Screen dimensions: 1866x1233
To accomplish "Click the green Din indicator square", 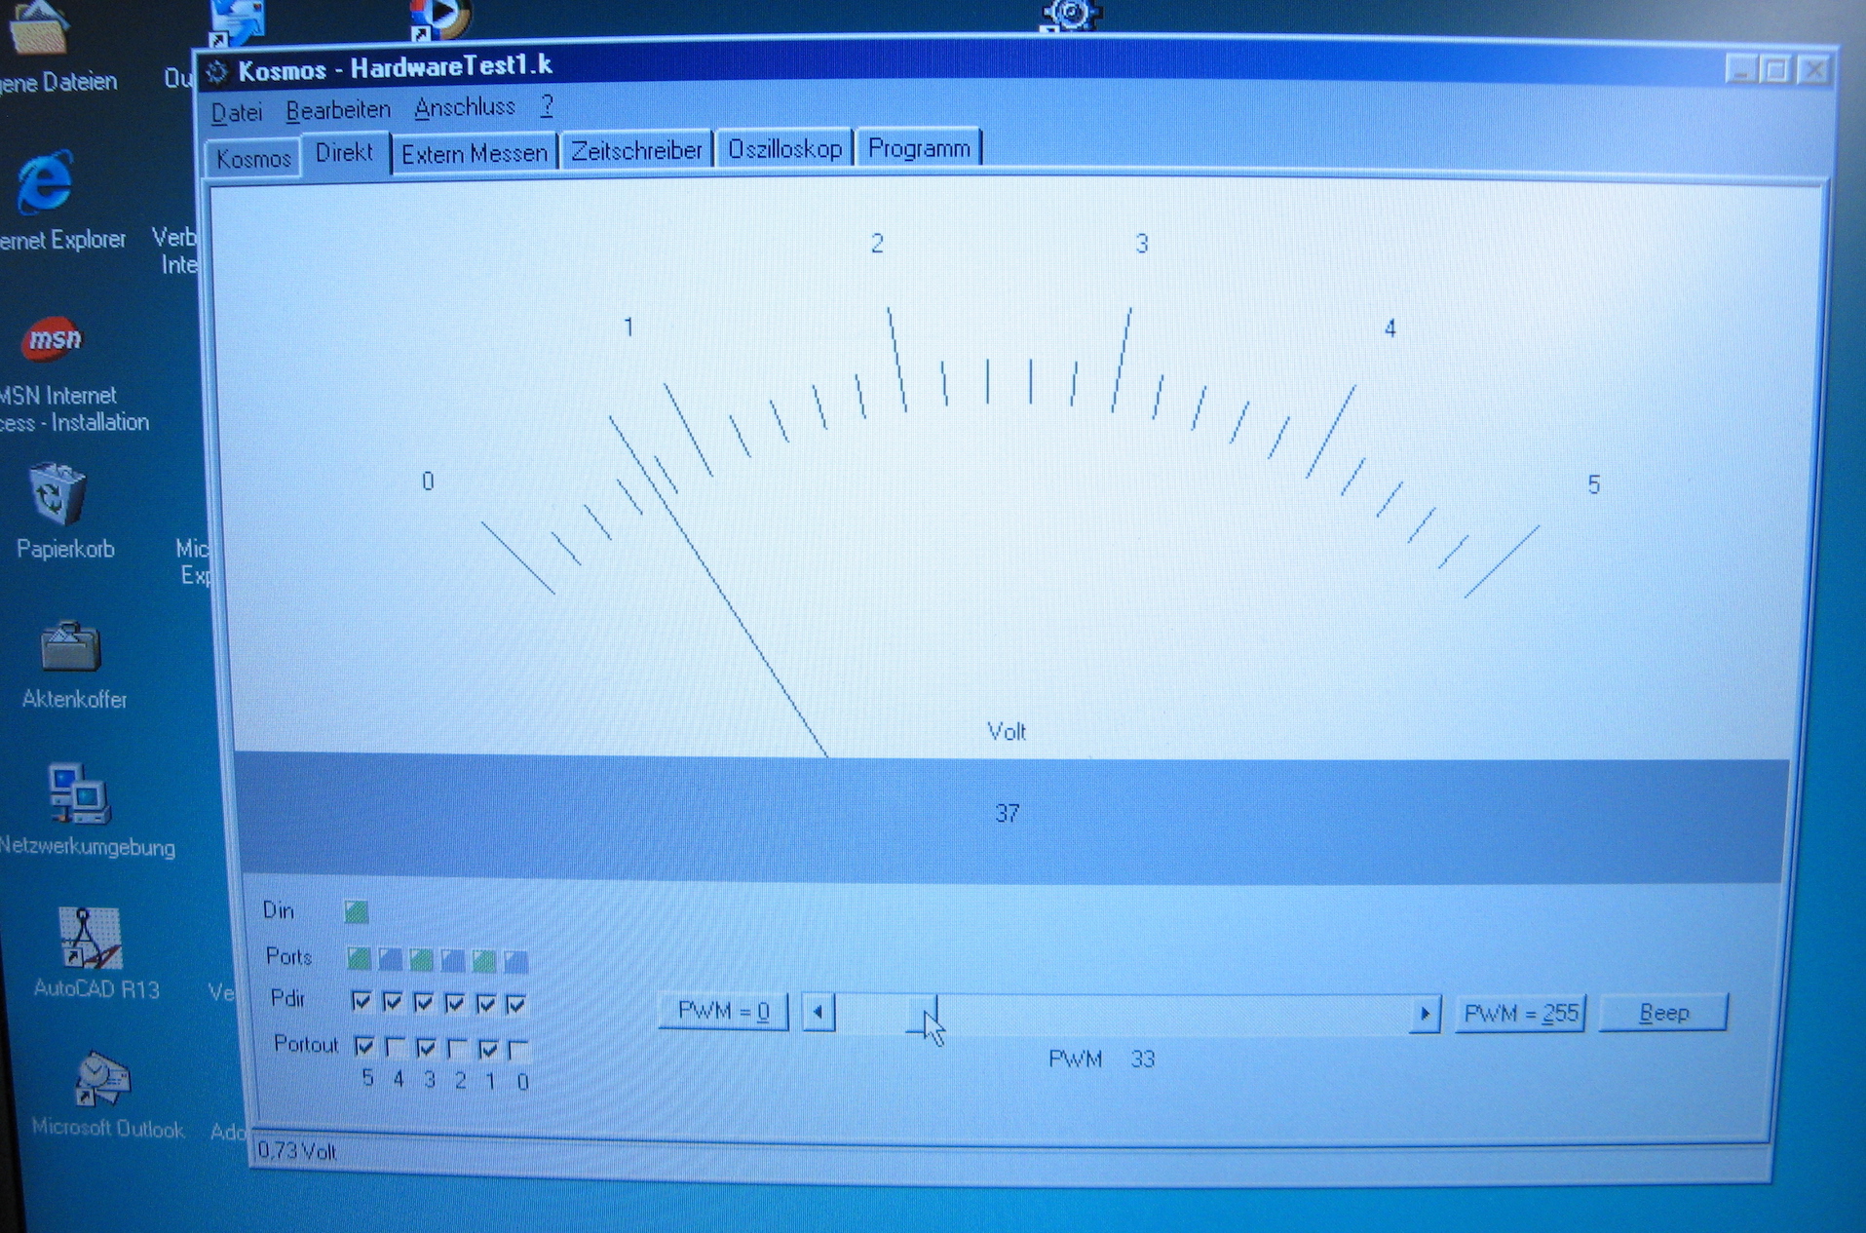I will pyautogui.click(x=356, y=911).
